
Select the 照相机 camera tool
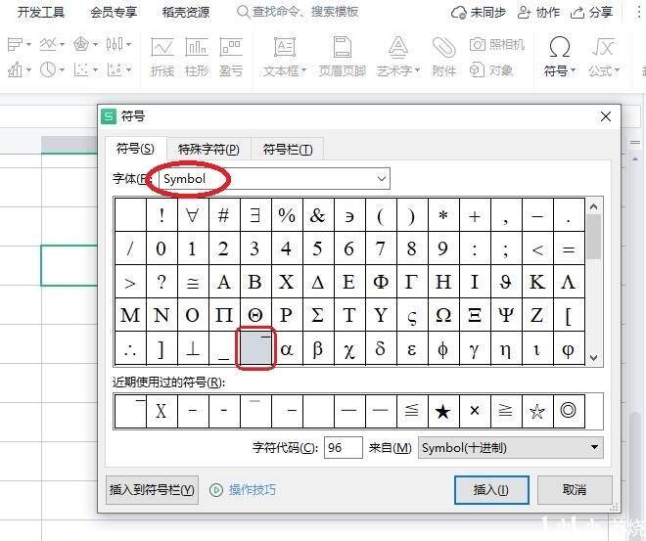497,44
